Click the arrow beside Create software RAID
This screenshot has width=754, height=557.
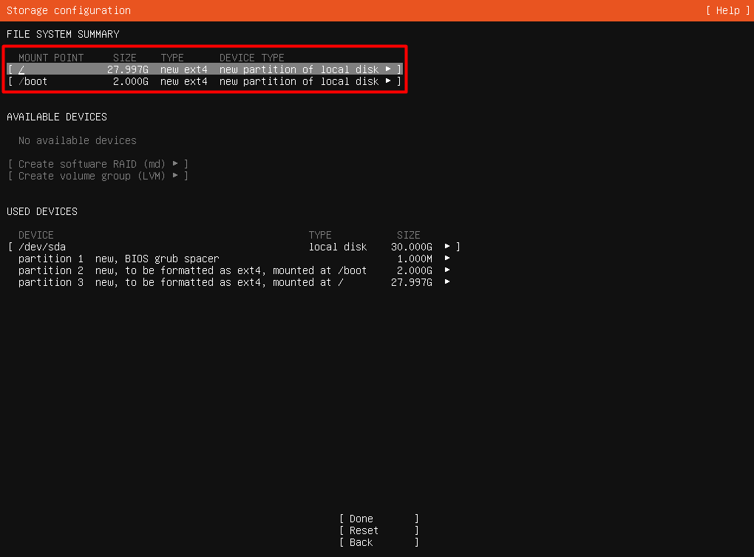175,164
